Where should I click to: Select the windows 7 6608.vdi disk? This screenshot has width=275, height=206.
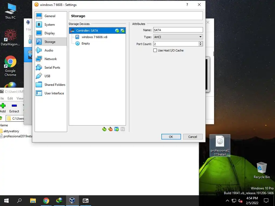click(x=94, y=37)
